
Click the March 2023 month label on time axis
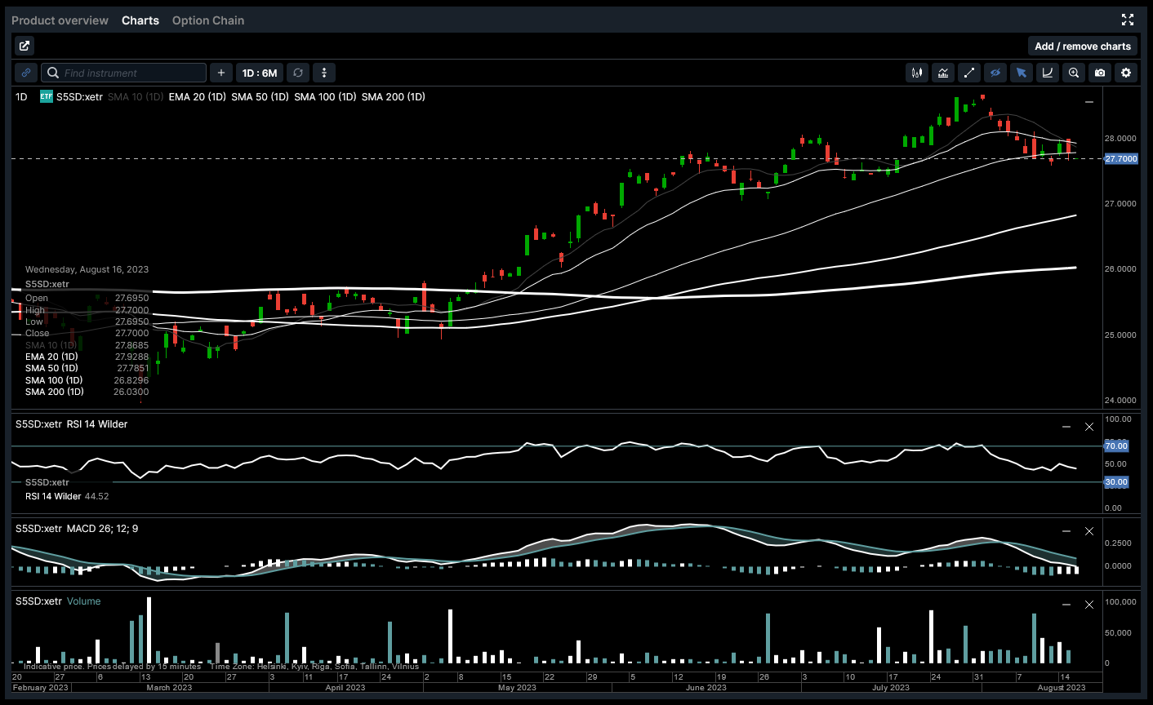click(169, 688)
